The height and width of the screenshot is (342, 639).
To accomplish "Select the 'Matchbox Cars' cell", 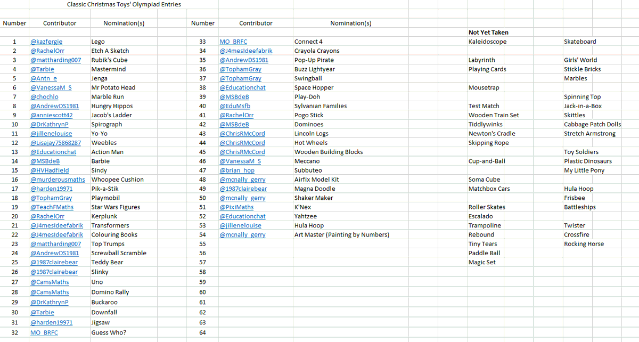I will click(x=489, y=189).
